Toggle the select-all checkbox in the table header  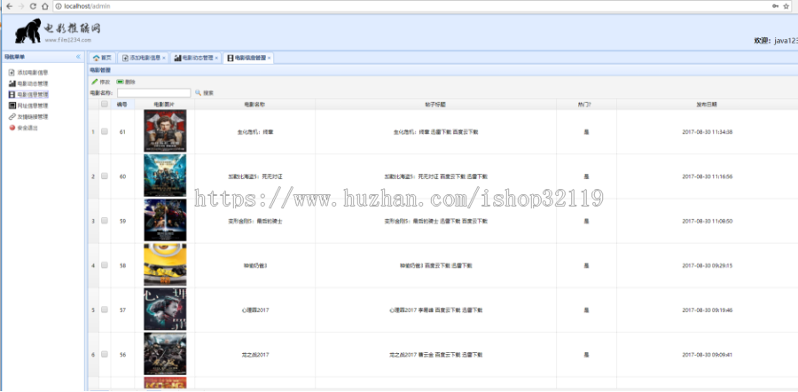(105, 105)
